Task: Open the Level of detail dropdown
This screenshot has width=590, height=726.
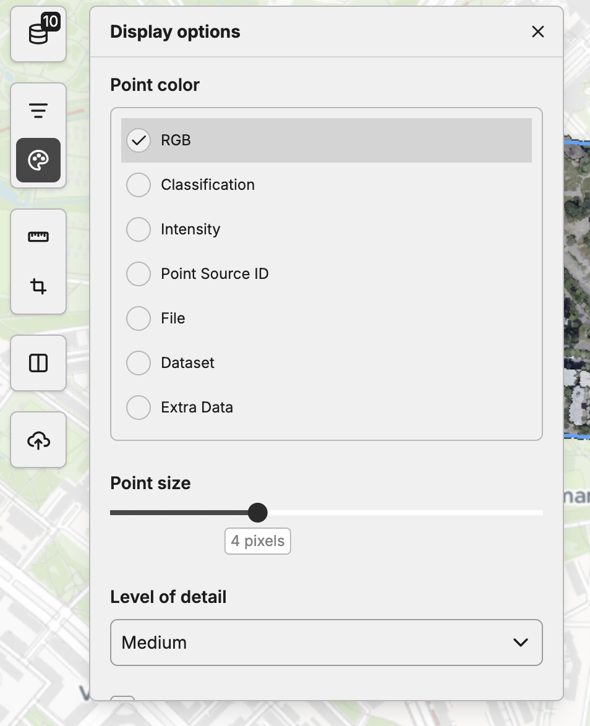Action: click(x=326, y=643)
